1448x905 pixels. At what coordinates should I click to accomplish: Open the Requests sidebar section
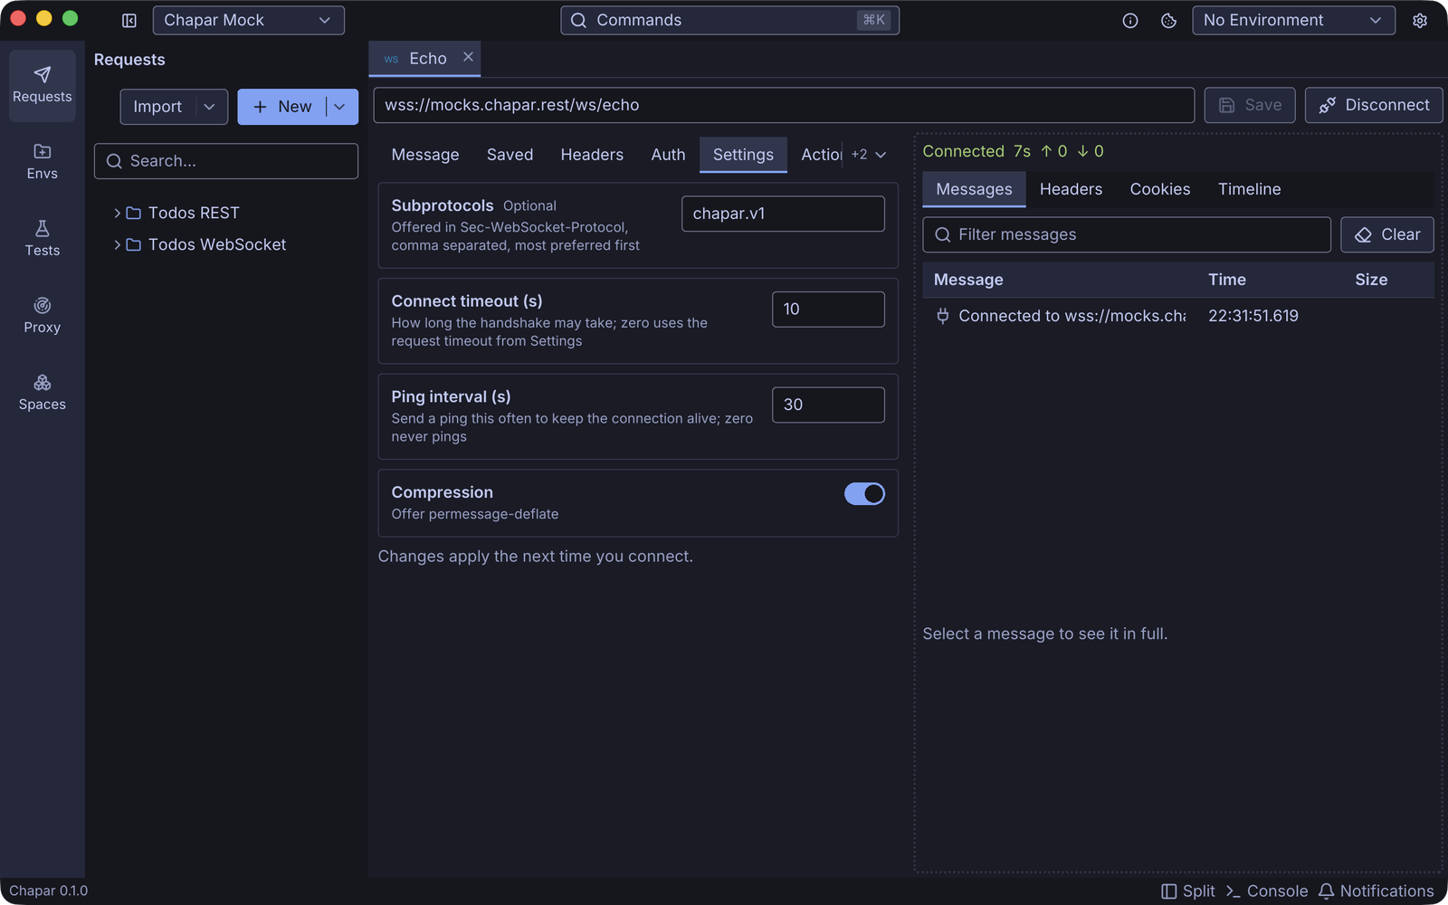point(43,85)
